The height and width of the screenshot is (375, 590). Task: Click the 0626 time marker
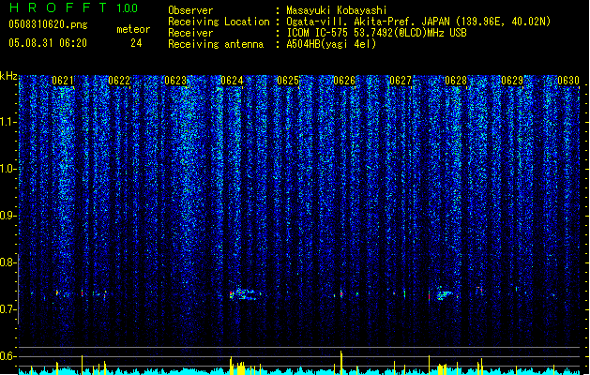(344, 81)
